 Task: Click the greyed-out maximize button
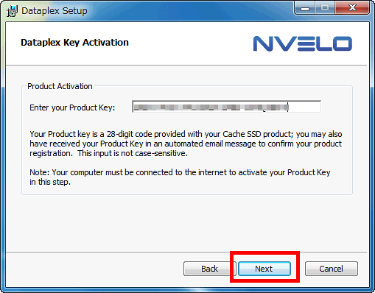325,8
